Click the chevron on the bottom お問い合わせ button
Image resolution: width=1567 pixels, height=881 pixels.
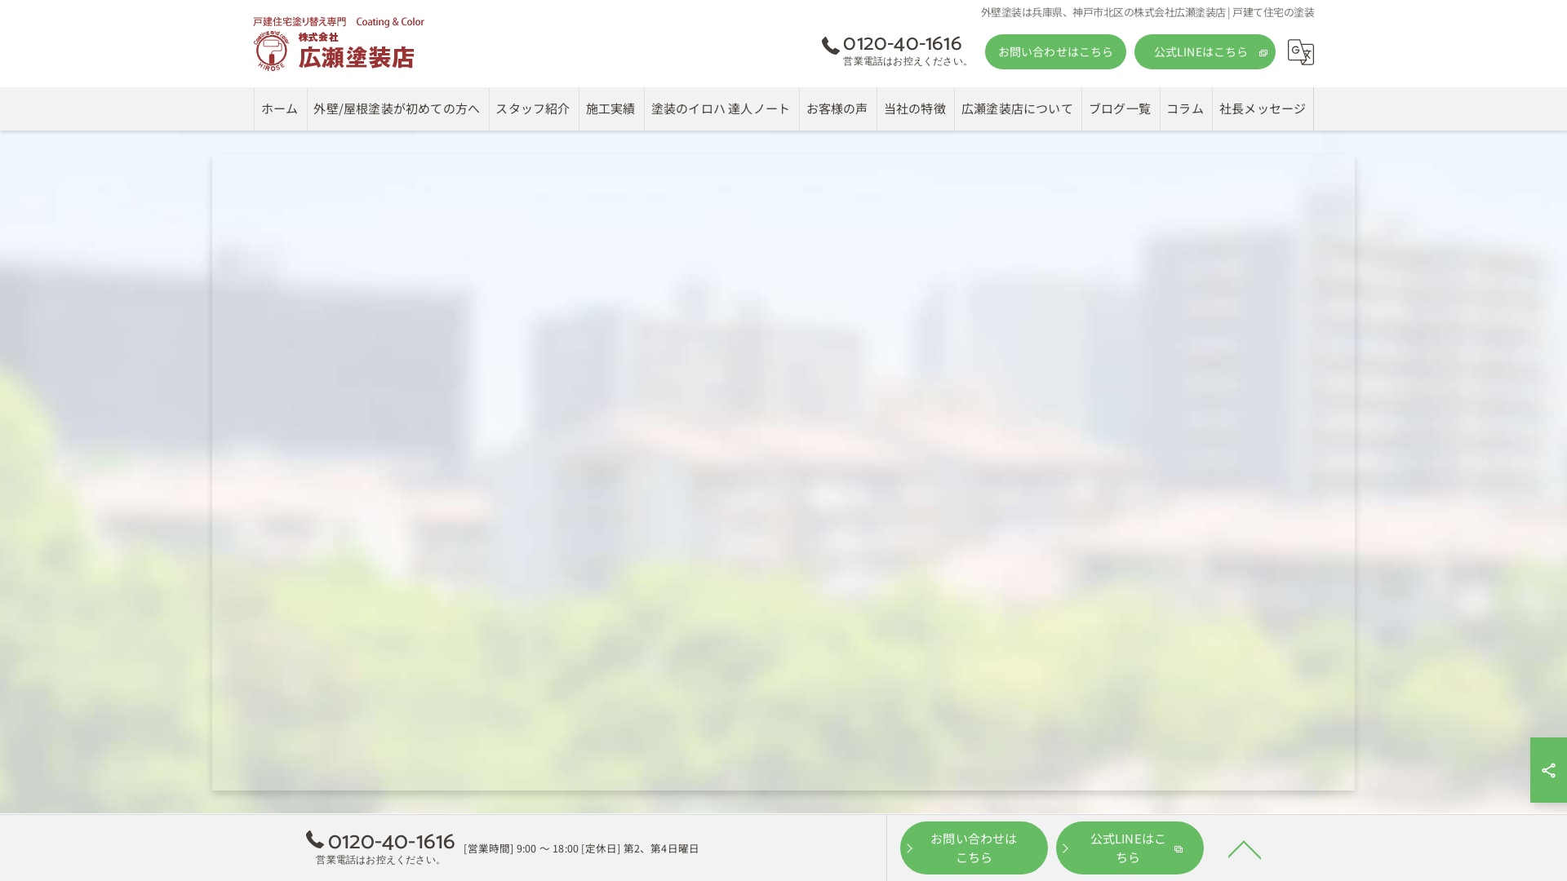click(x=910, y=848)
